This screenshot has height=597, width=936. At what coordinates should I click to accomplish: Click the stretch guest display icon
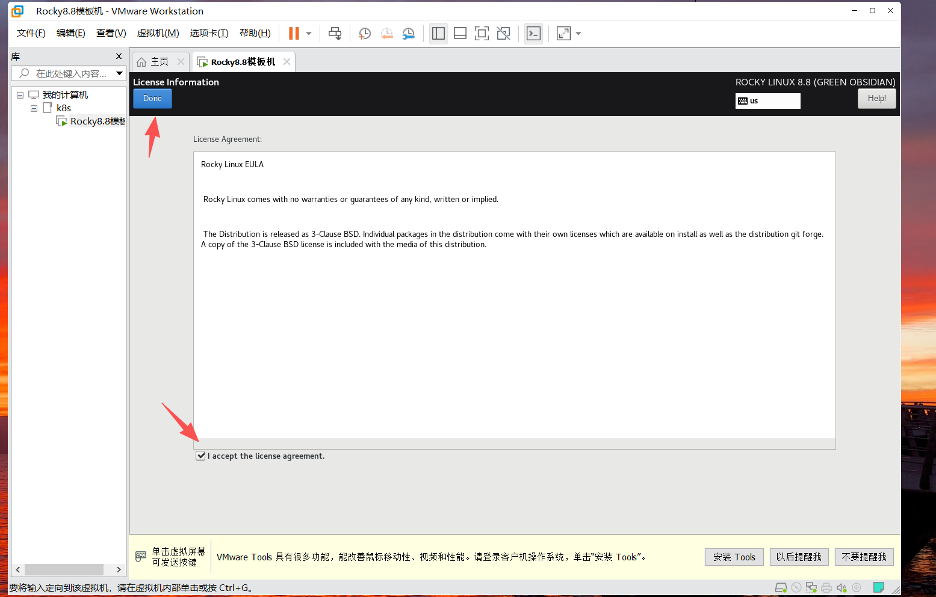pos(563,34)
